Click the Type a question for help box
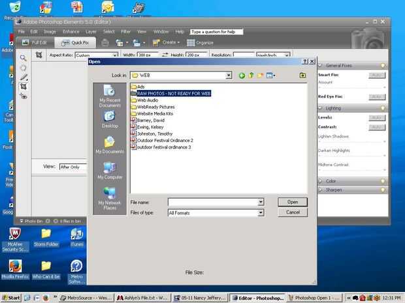 click(216, 32)
